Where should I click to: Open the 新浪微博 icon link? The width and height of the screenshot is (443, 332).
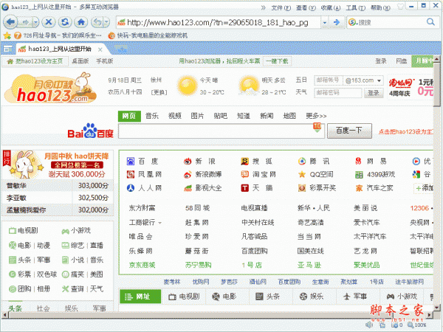188,174
